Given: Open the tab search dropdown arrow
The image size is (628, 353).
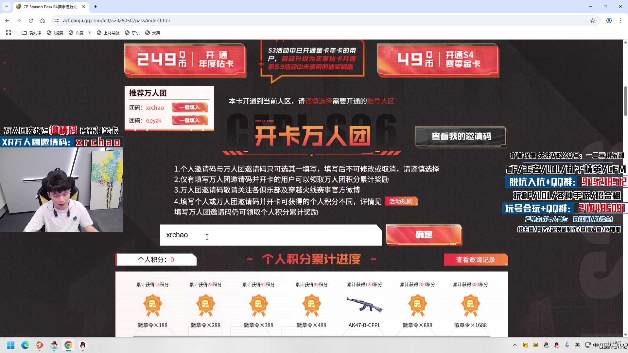Looking at the screenshot, I should (7, 7).
